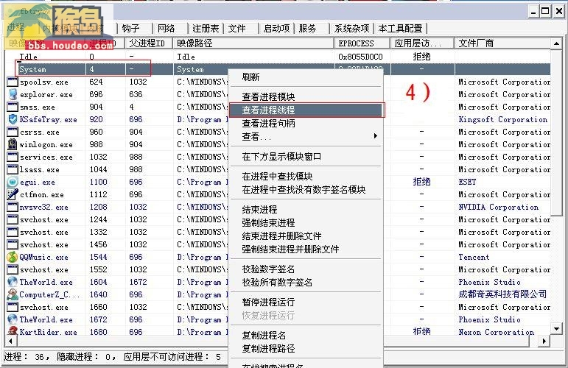Expand the 查看... submenu arrow

[375, 135]
